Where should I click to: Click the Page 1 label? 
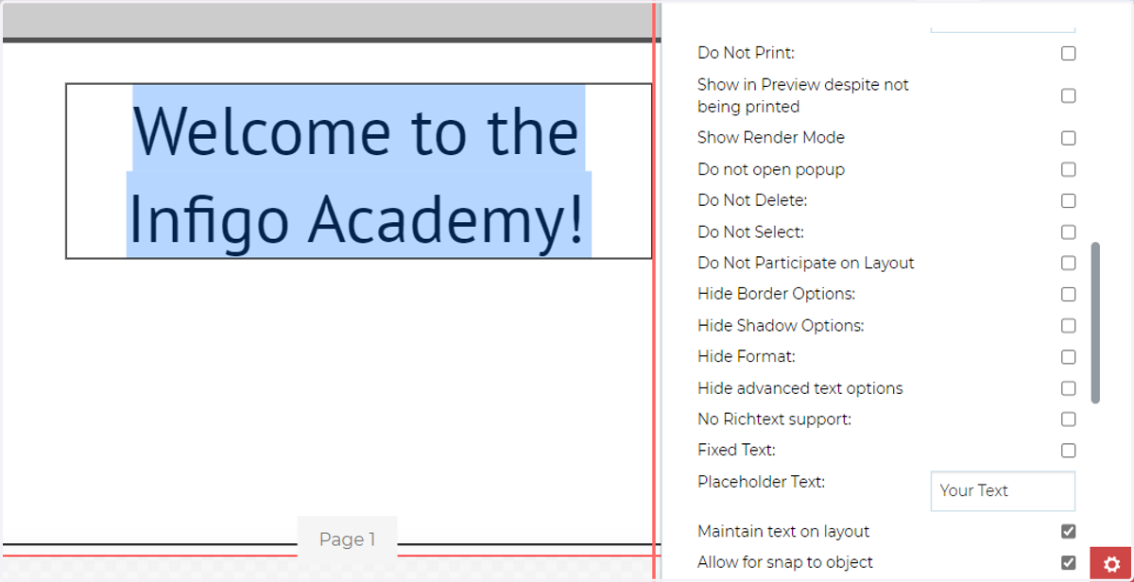(347, 539)
